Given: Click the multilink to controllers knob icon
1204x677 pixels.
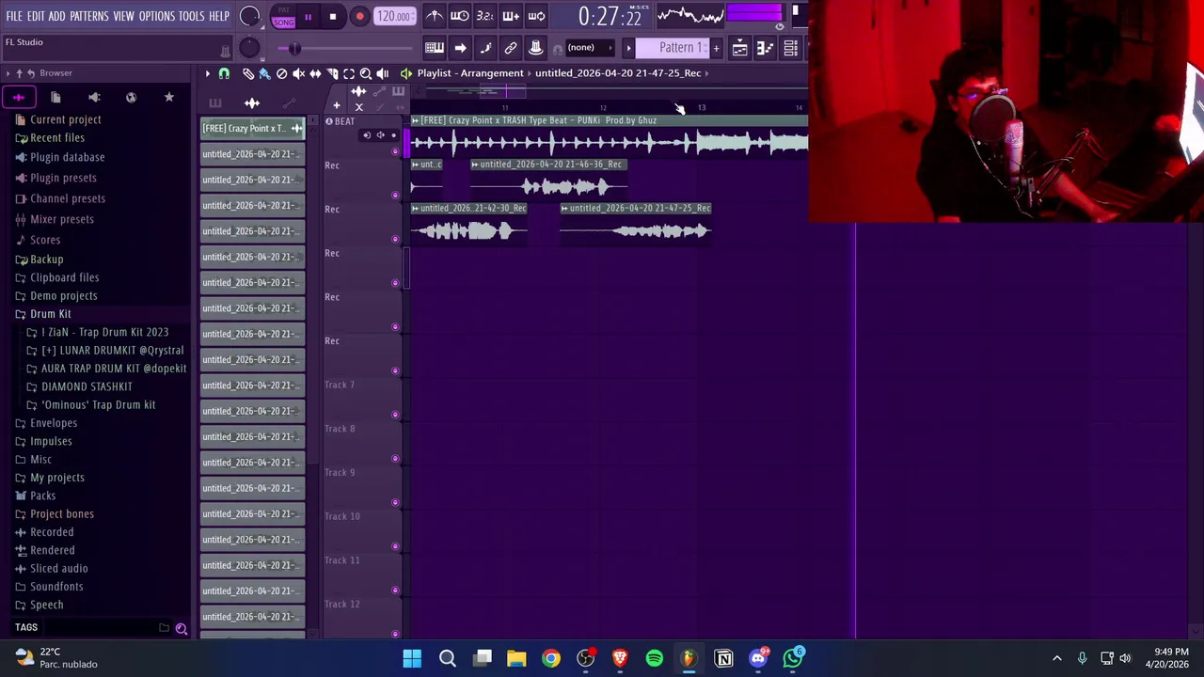Looking at the screenshot, I should coord(535,48).
